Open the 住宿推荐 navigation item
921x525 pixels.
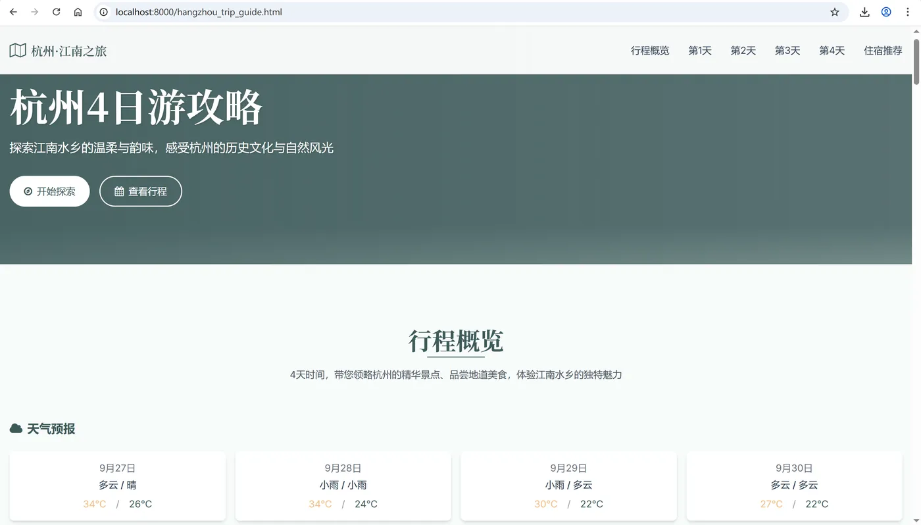[883, 50]
